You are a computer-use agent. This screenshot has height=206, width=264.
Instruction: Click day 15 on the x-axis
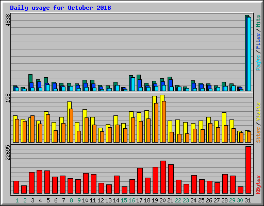coord(124,200)
